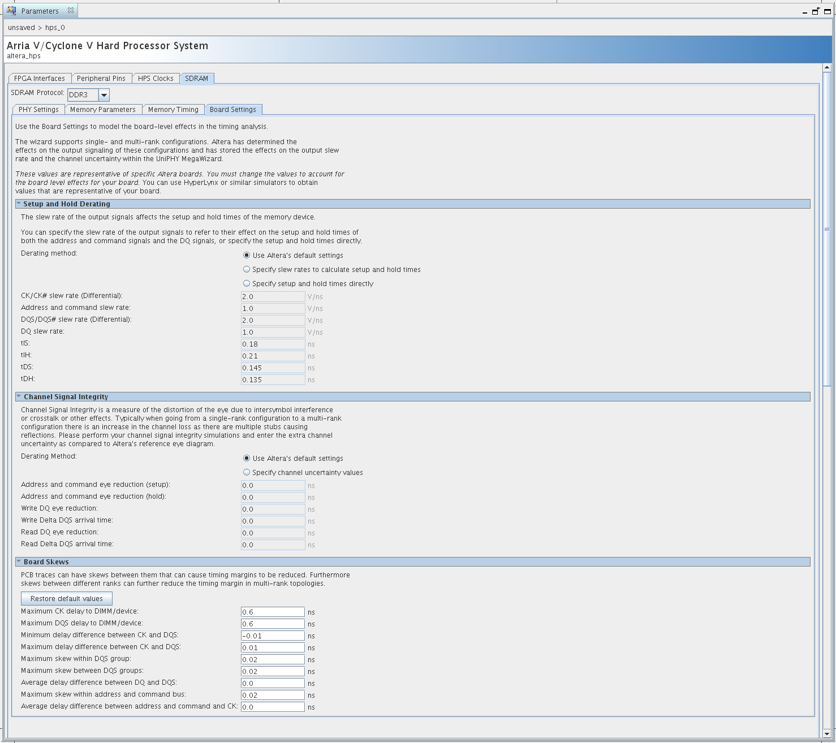
Task: Click the "Arria V/Cyclone V Hard Processor System" title
Action: 107,46
